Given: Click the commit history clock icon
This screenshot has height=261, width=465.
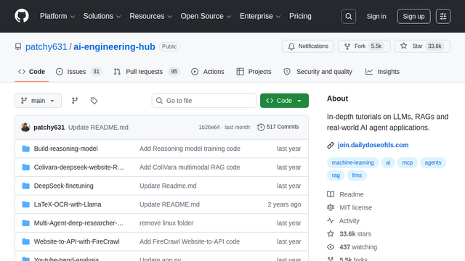Looking at the screenshot, I should point(261,128).
